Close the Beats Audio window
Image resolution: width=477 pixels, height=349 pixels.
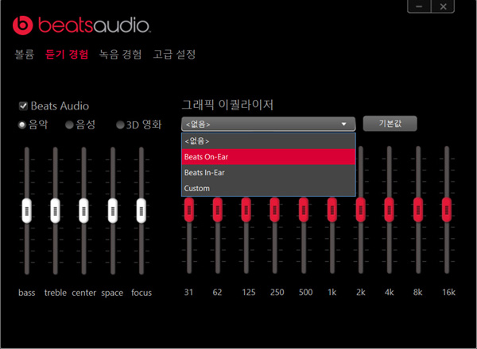(x=443, y=6)
